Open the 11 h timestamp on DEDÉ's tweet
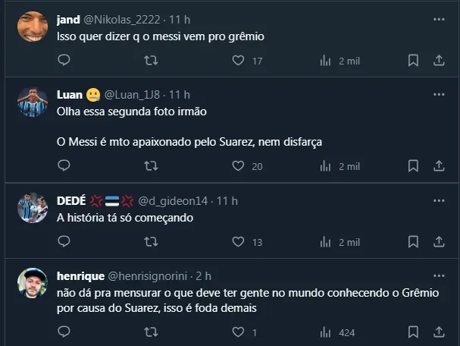Viewport: 460px width, 346px height. (x=227, y=201)
